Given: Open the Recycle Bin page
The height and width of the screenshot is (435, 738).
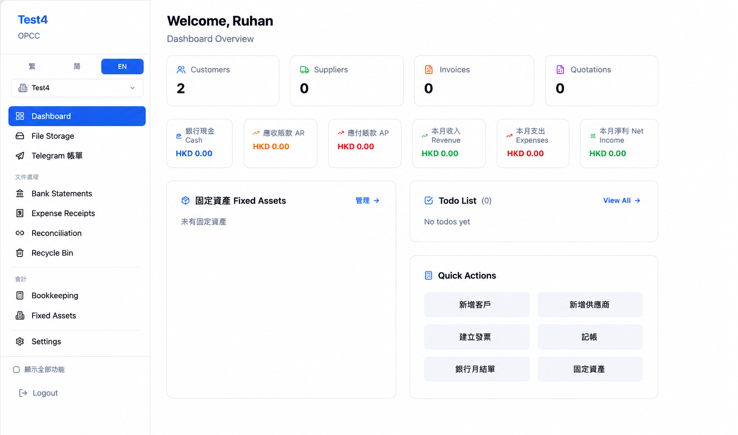Looking at the screenshot, I should click(x=77, y=253).
